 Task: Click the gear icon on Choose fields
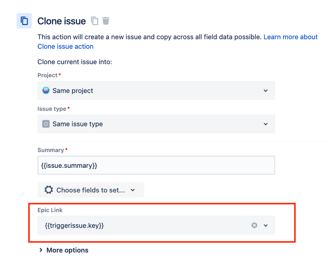pyautogui.click(x=48, y=190)
